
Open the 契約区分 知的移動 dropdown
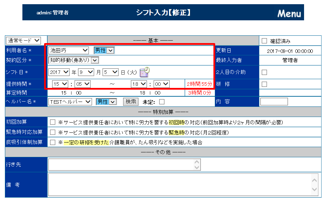point(73,60)
